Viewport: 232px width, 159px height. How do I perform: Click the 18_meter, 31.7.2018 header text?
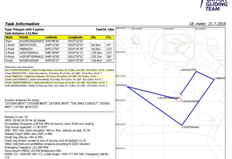coord(207,24)
